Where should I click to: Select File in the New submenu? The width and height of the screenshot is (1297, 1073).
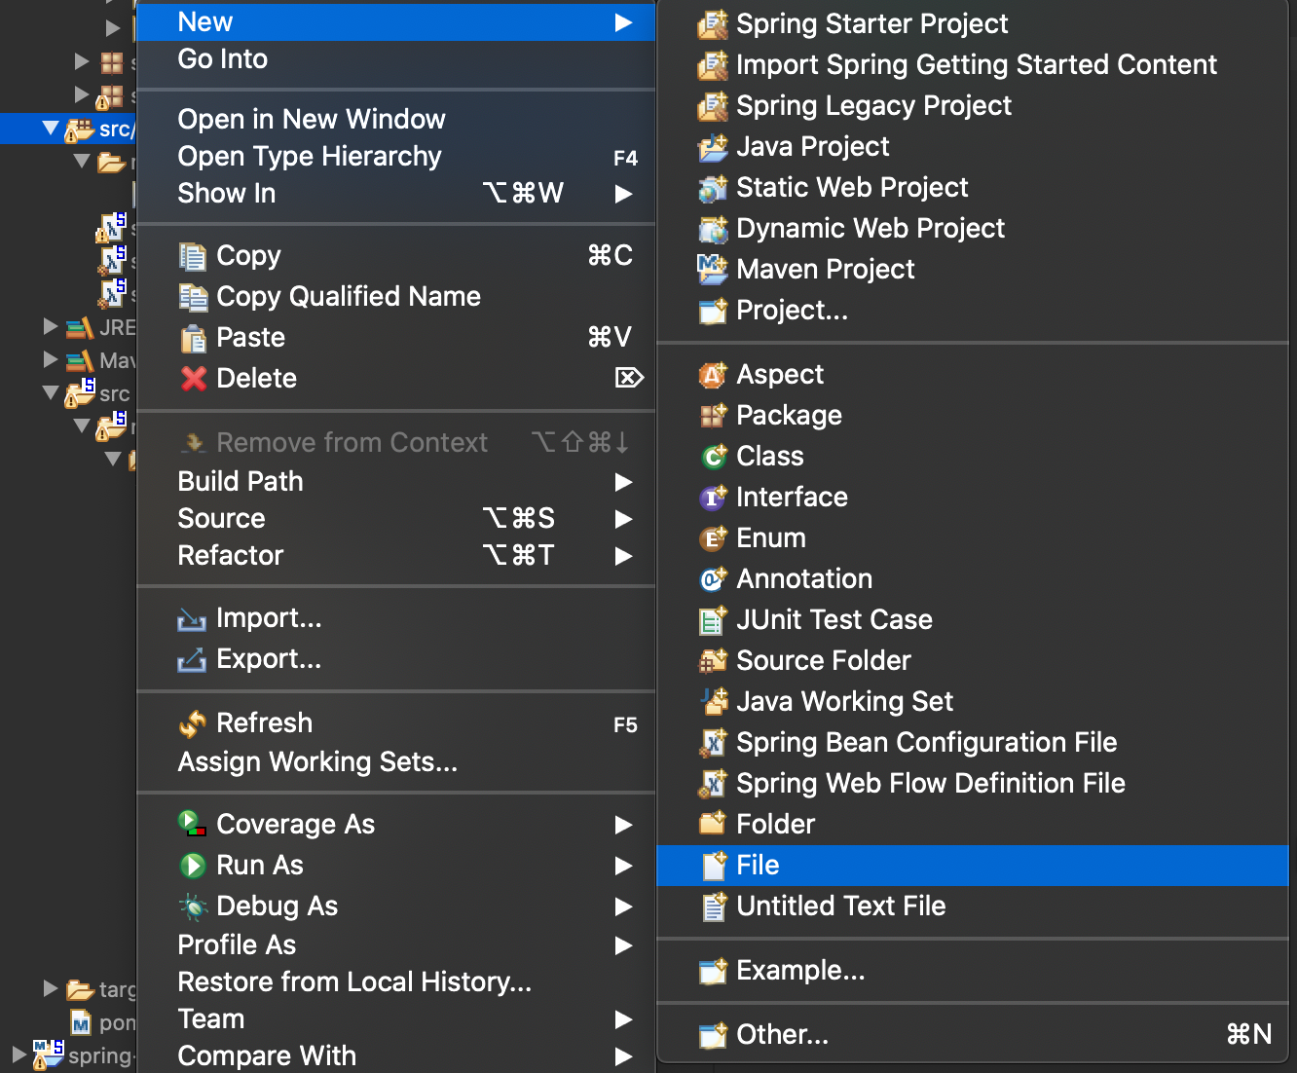pos(973,866)
